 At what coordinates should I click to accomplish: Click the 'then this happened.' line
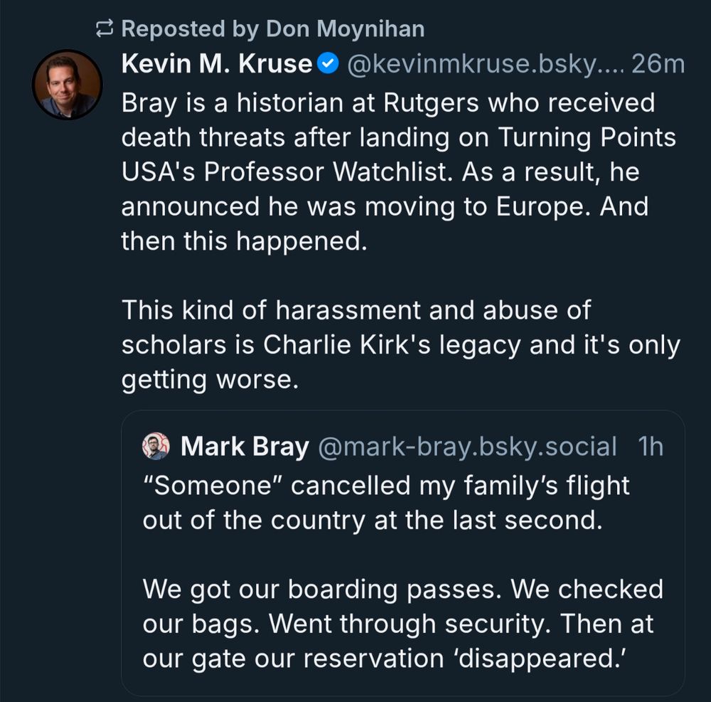coord(244,241)
